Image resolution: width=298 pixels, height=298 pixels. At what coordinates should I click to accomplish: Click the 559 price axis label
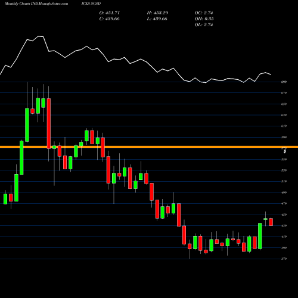pyautogui.click(x=284, y=159)
